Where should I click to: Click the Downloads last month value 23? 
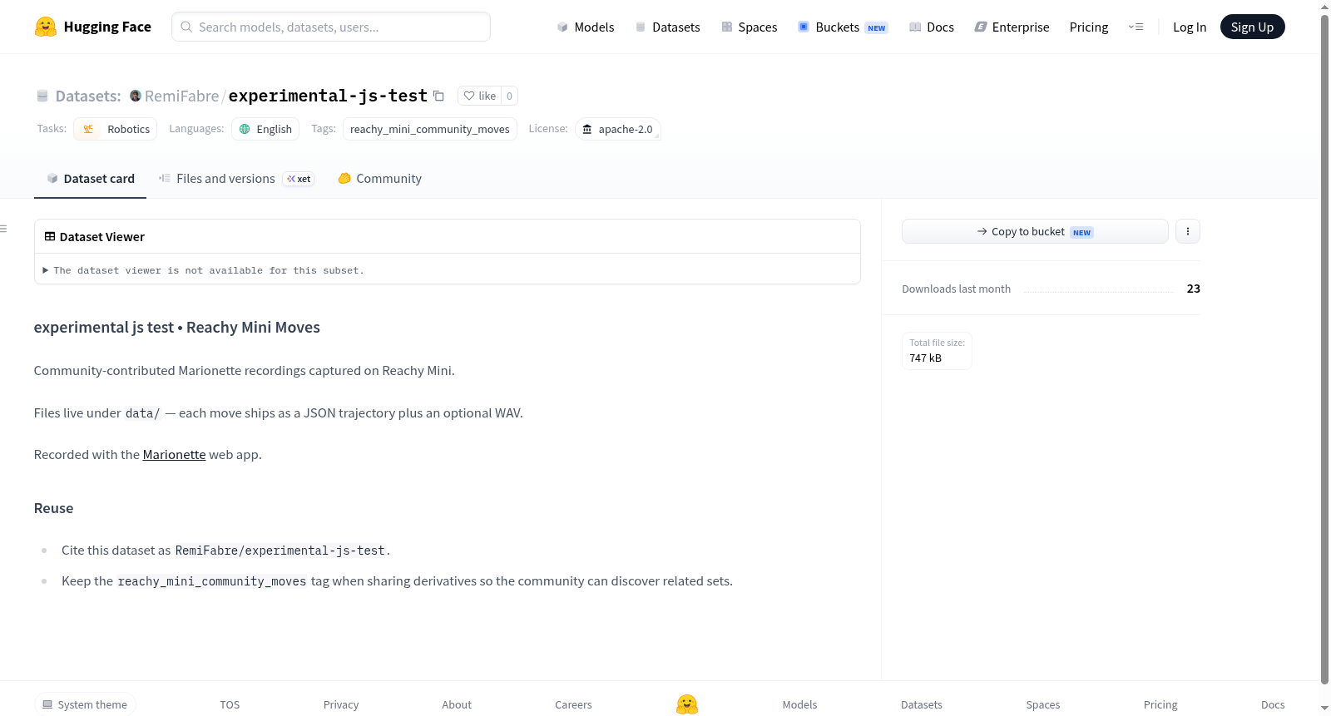pyautogui.click(x=1194, y=289)
